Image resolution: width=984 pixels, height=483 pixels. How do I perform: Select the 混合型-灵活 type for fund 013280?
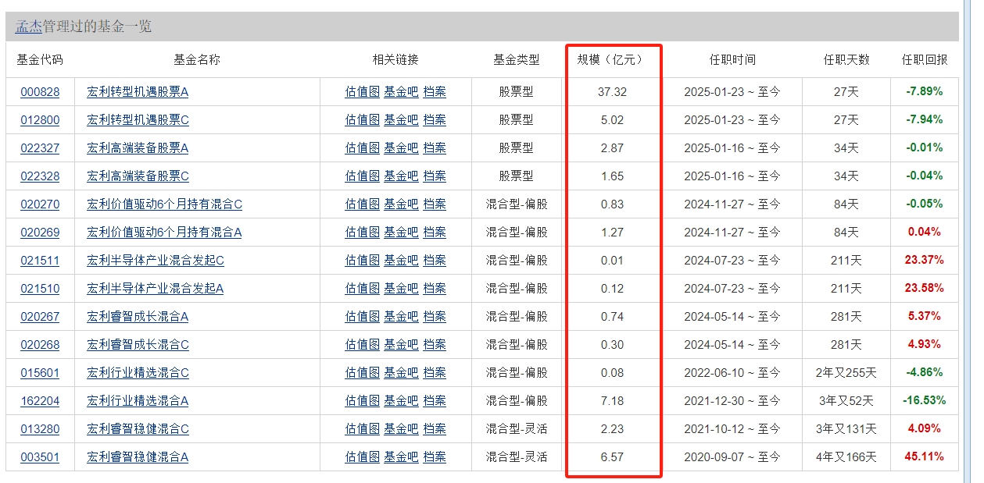[x=517, y=429]
